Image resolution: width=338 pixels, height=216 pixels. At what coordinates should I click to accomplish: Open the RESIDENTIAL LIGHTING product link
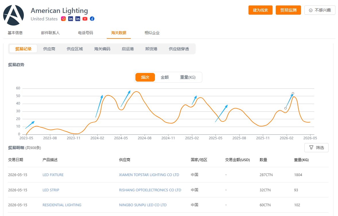62,205
